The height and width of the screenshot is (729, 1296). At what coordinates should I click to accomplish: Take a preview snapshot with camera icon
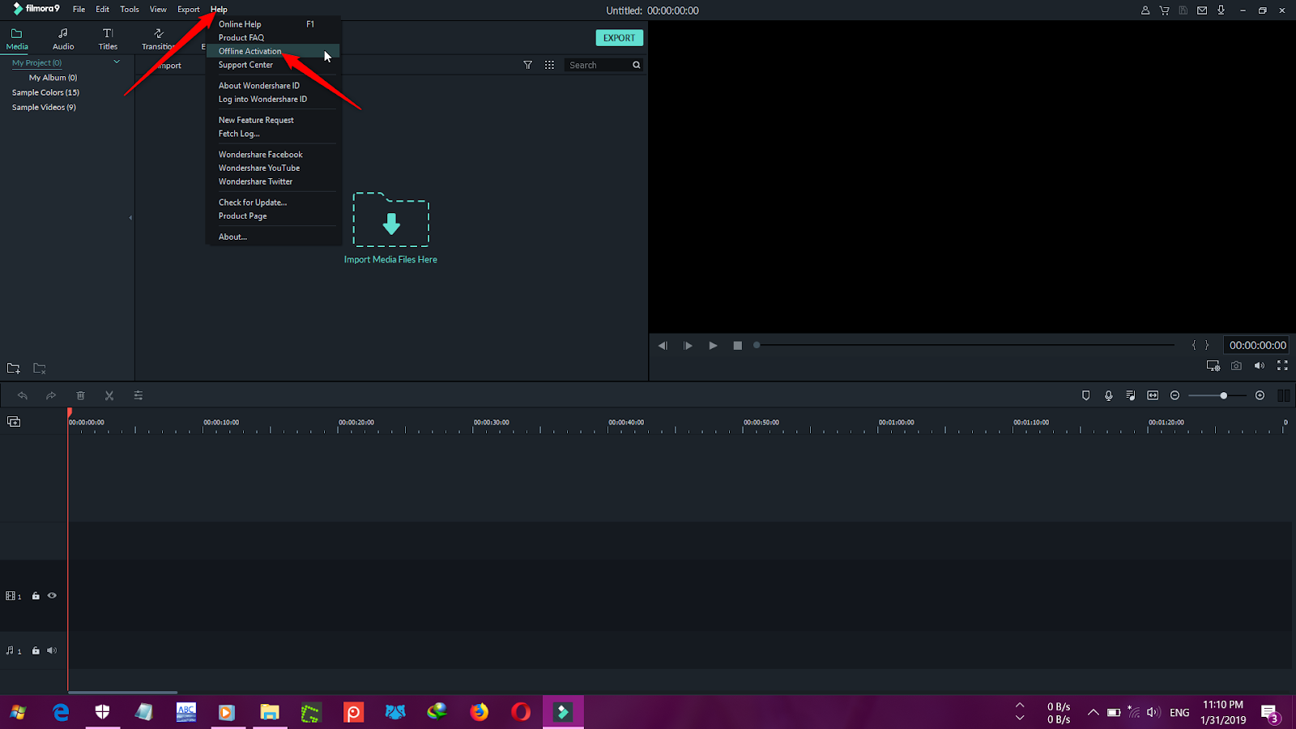[1236, 366]
